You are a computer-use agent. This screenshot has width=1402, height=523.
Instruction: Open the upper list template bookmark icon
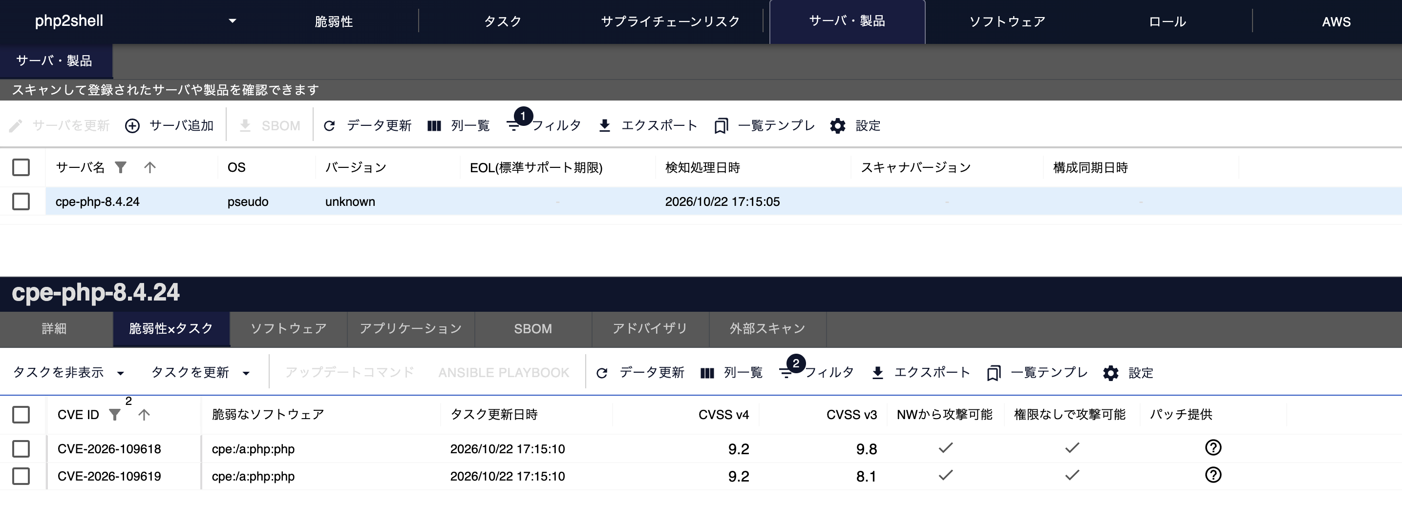721,125
